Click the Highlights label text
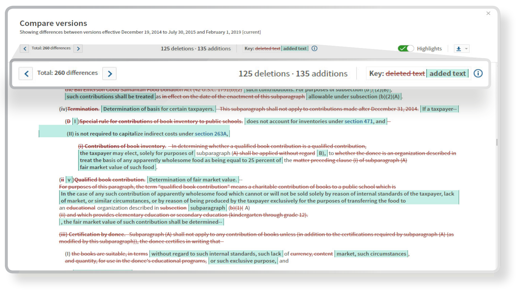The height and width of the screenshot is (292, 519). coord(429,49)
